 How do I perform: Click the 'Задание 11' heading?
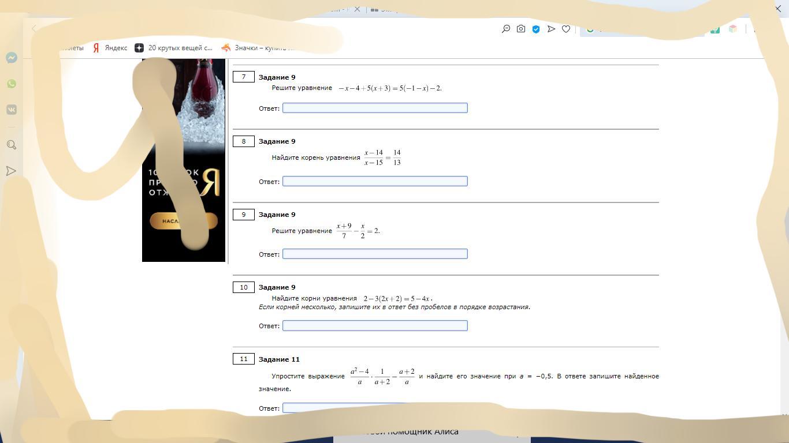[279, 359]
